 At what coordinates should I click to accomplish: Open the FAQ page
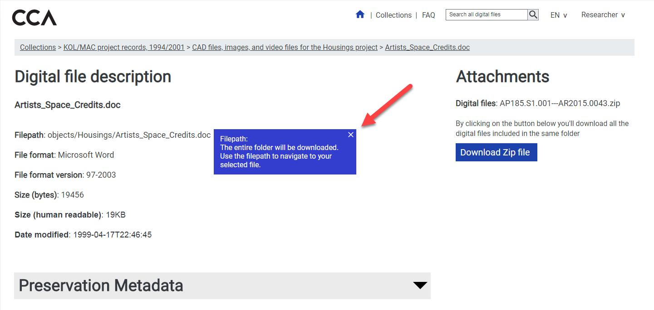[428, 15]
